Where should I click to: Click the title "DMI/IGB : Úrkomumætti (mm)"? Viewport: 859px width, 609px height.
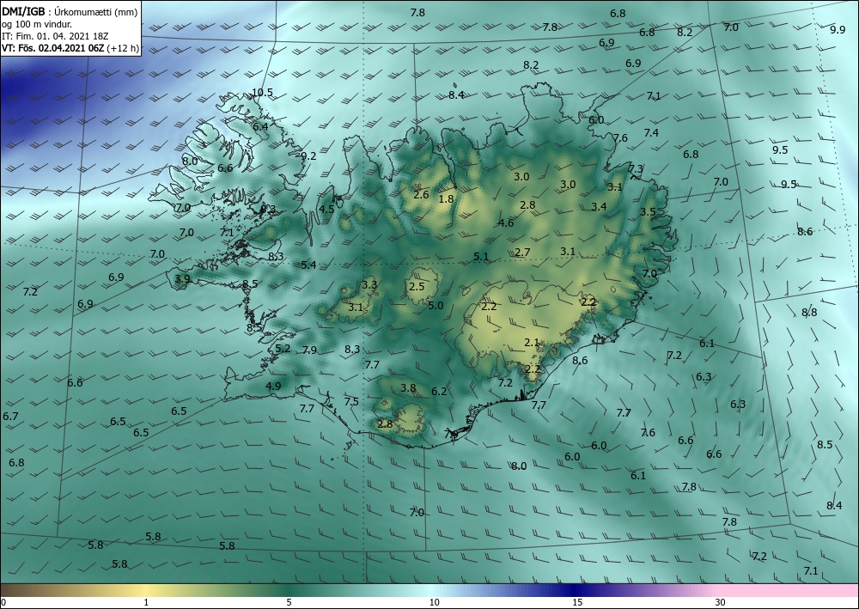coord(70,12)
